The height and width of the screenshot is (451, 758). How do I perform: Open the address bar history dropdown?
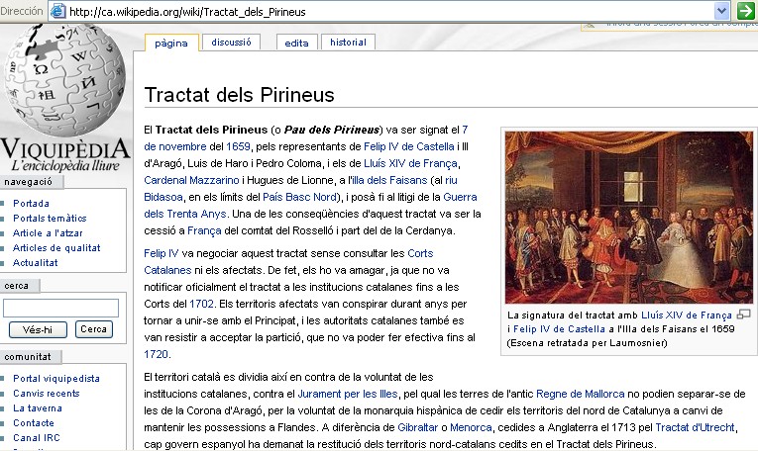pyautogui.click(x=721, y=11)
